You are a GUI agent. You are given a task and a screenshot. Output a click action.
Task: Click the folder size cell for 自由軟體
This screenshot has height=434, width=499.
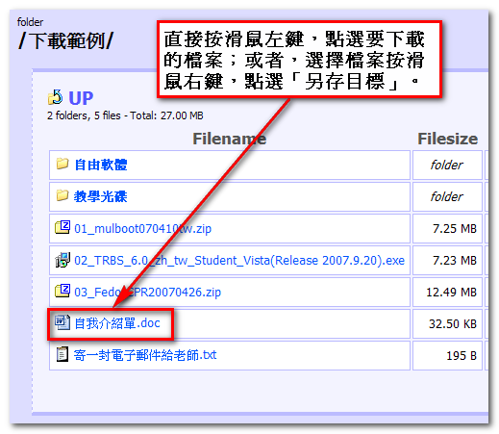(447, 166)
